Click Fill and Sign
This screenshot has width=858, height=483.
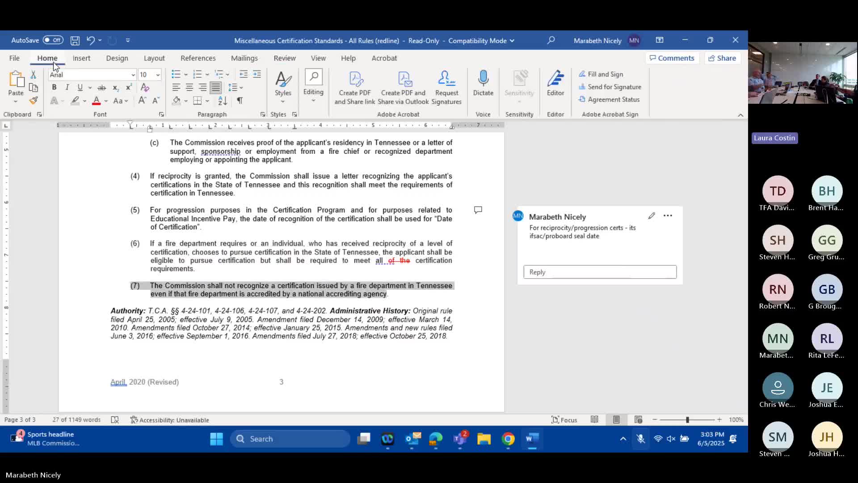point(601,74)
